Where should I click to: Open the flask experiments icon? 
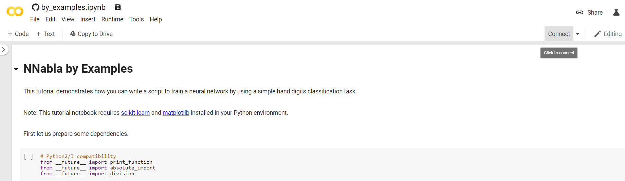click(x=616, y=13)
